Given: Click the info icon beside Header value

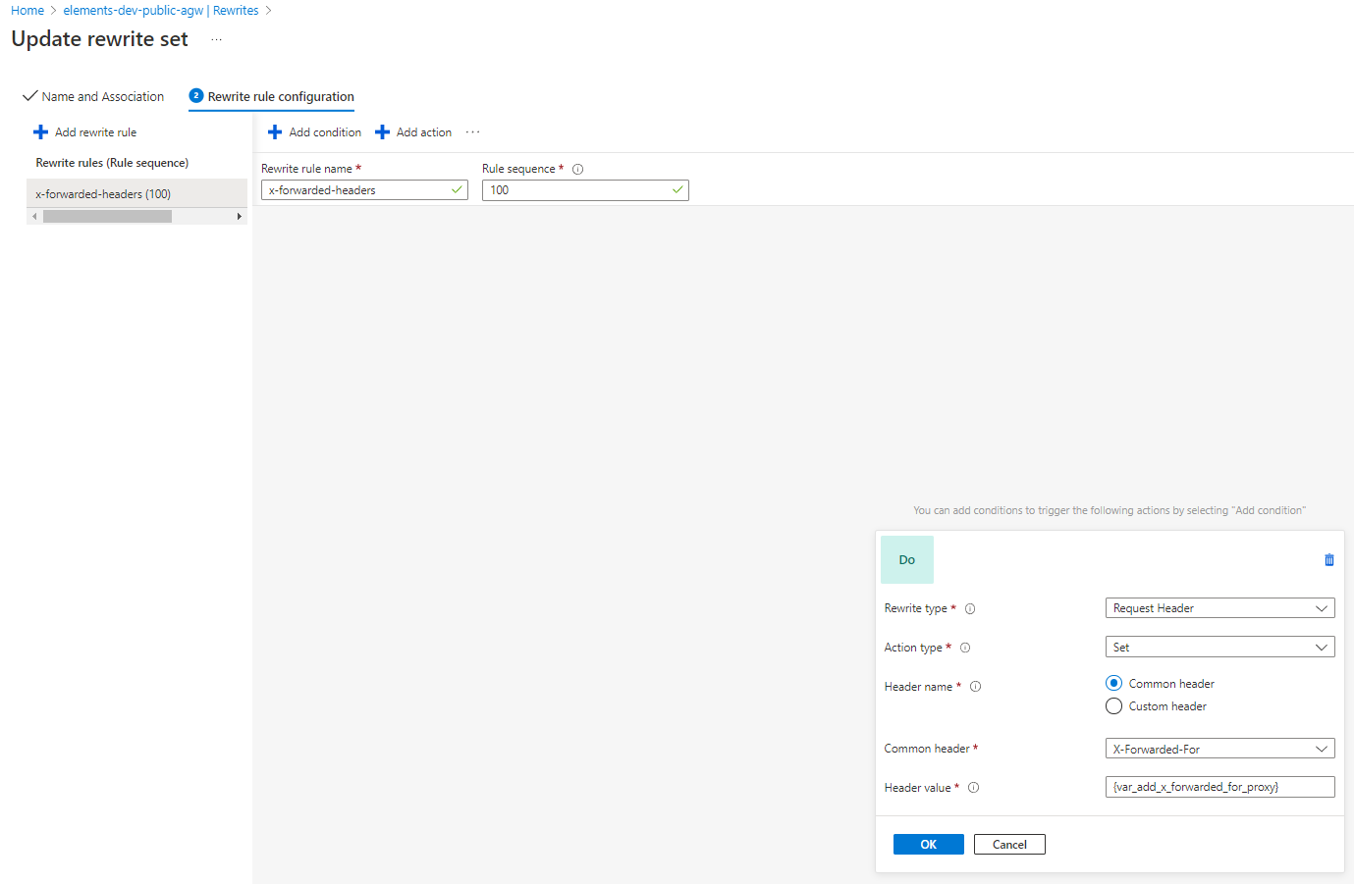Looking at the screenshot, I should pyautogui.click(x=973, y=787).
